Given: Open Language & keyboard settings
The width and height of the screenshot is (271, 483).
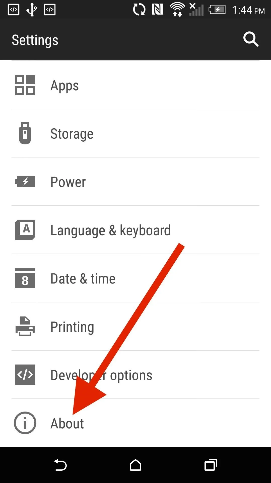Looking at the screenshot, I should click(110, 230).
